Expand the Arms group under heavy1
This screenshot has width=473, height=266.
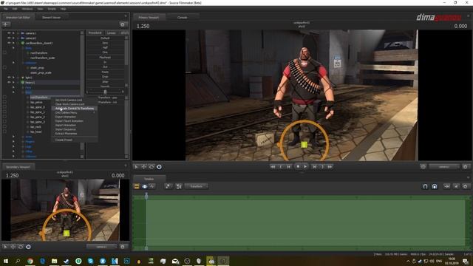(x=13, y=137)
